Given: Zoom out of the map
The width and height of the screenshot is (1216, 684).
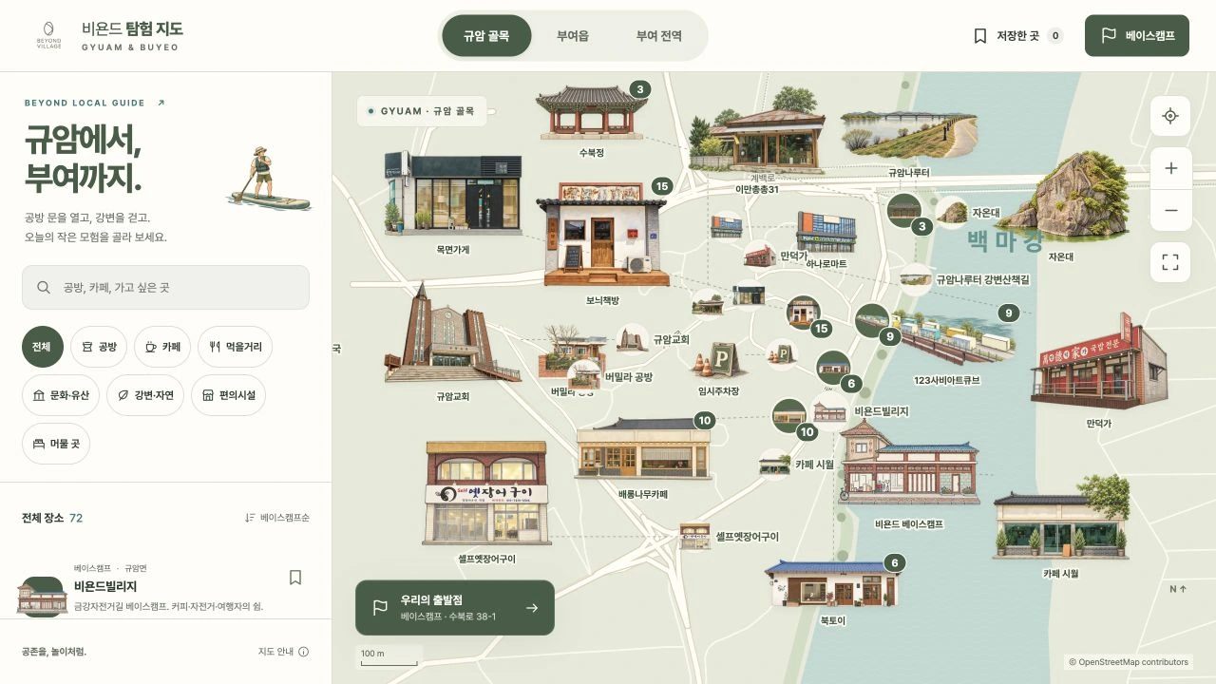Looking at the screenshot, I should (1170, 210).
